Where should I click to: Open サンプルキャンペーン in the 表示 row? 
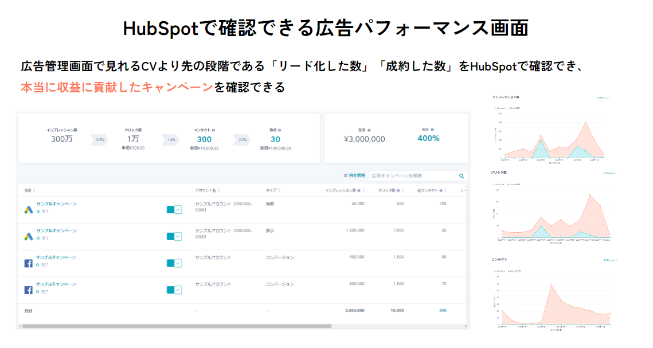[x=56, y=230]
